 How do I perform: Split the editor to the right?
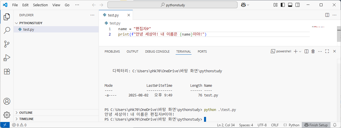point(327,15)
